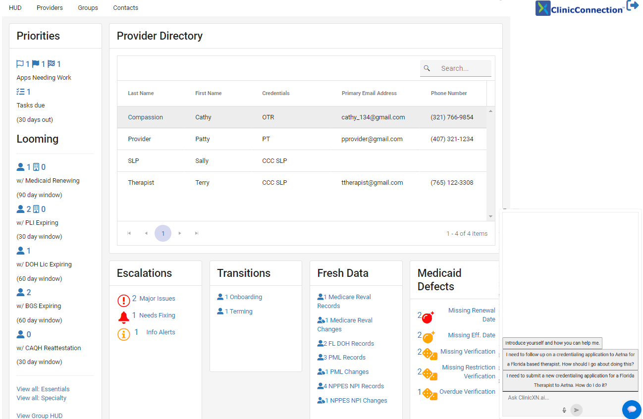
Task: Click the search magnifier in Provider Directory
Action: 427,68
